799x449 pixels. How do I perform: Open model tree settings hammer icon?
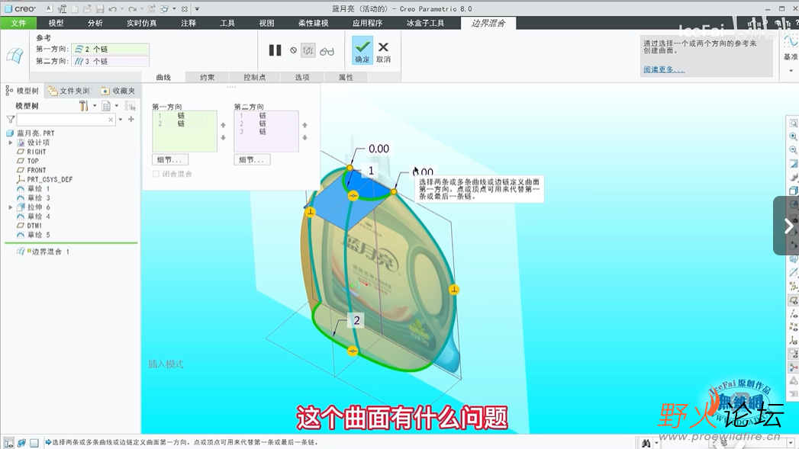84,106
